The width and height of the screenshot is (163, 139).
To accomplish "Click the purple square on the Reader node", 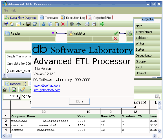I will coord(53,33).
